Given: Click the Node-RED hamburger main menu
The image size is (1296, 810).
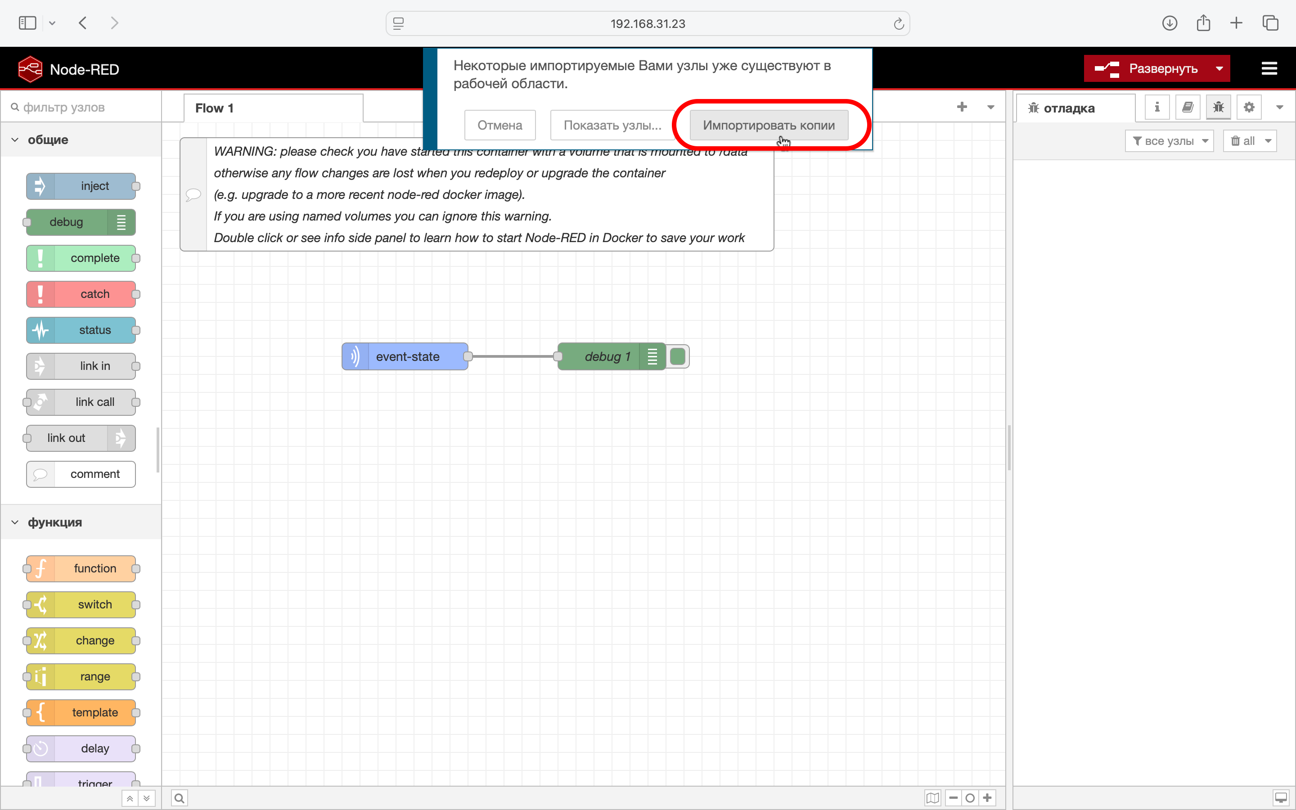Looking at the screenshot, I should 1269,68.
